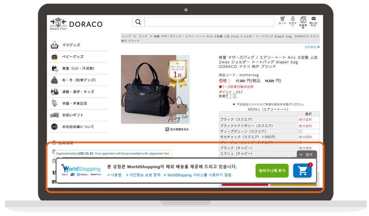Open the 秋・冬（防寒グッズ）category
The height and width of the screenshot is (216, 369).
pos(79,80)
